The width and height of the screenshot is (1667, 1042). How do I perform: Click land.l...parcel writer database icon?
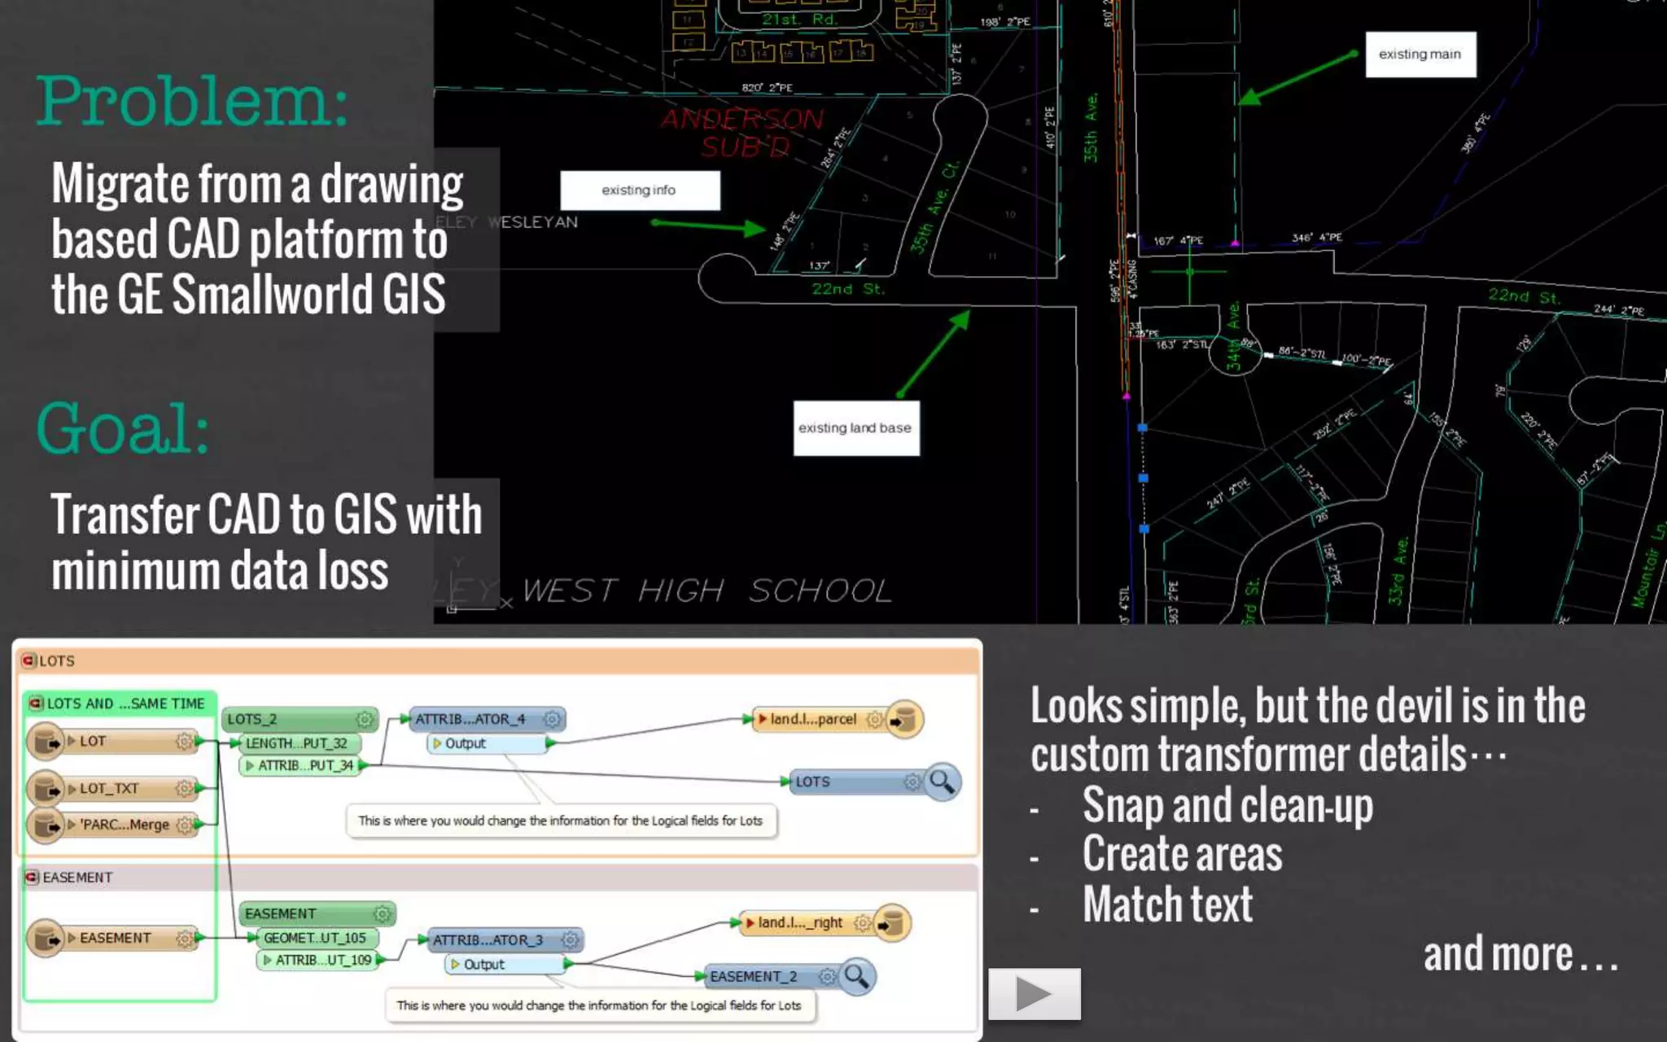[x=904, y=719]
